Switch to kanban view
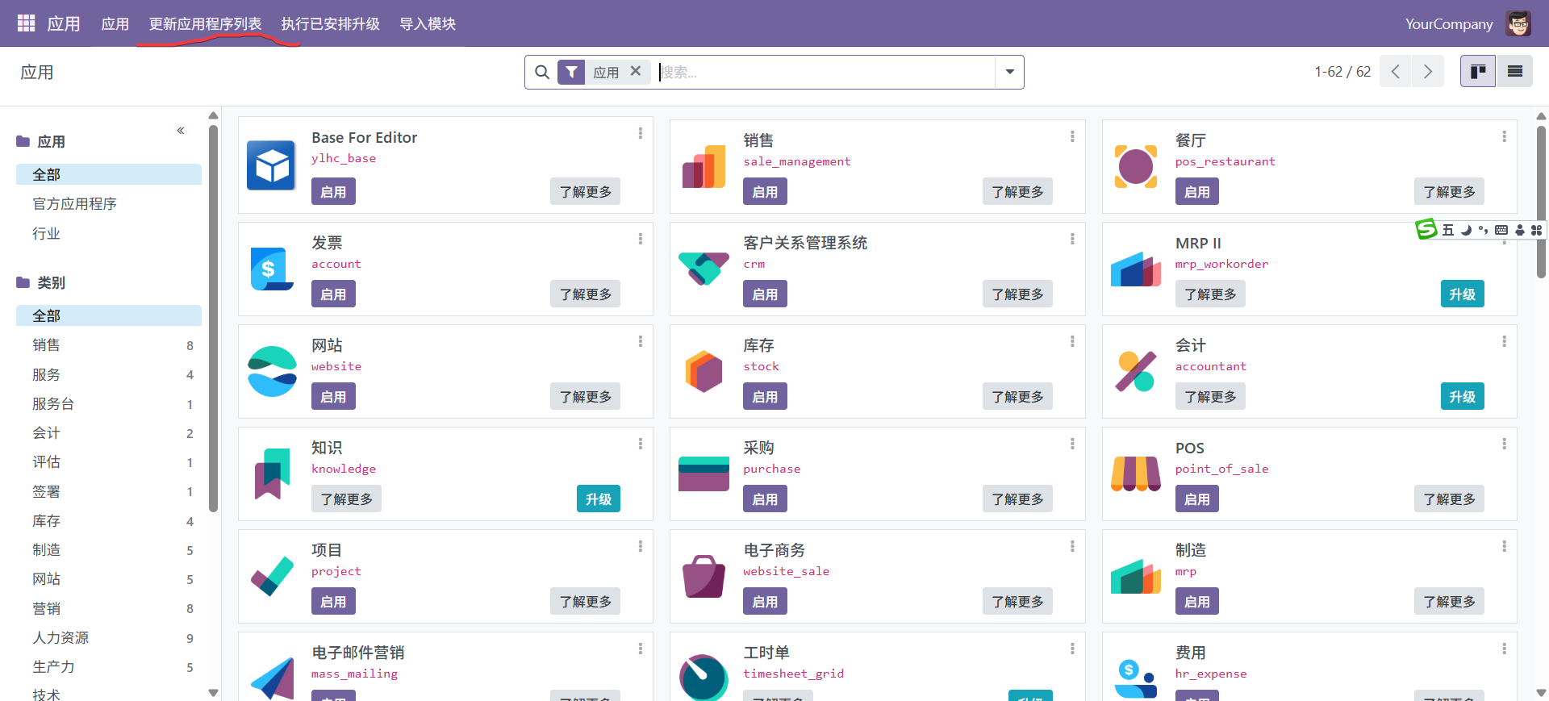 point(1477,72)
